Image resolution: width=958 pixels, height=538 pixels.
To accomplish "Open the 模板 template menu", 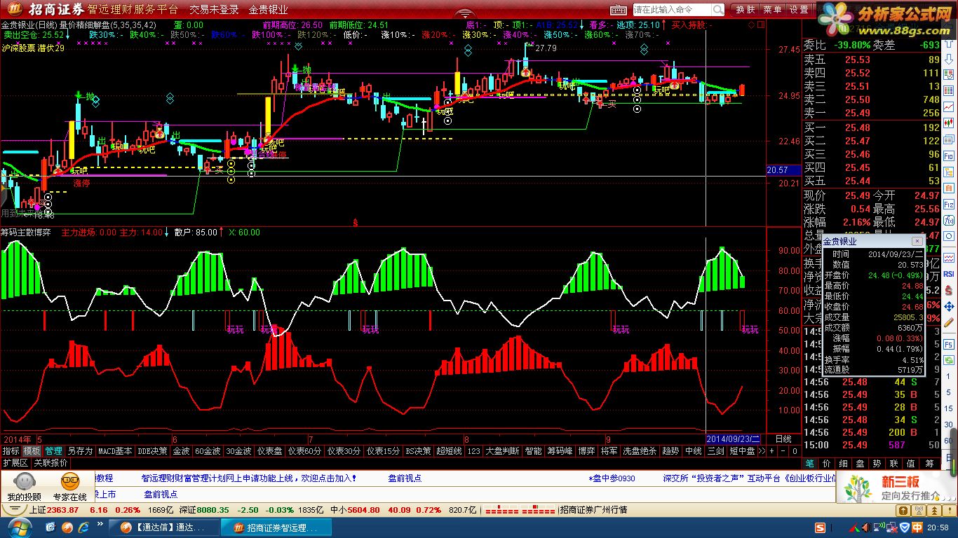I will [32, 451].
